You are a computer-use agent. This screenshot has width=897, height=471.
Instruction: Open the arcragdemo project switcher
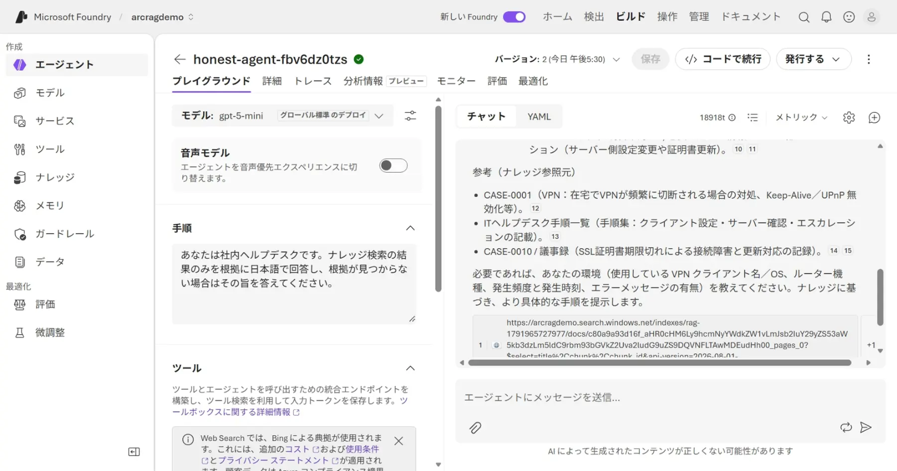pos(162,17)
